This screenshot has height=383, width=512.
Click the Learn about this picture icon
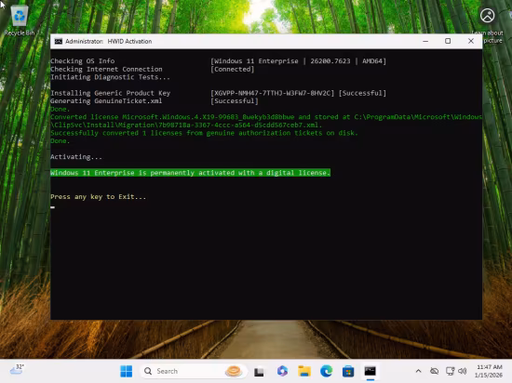(487, 16)
